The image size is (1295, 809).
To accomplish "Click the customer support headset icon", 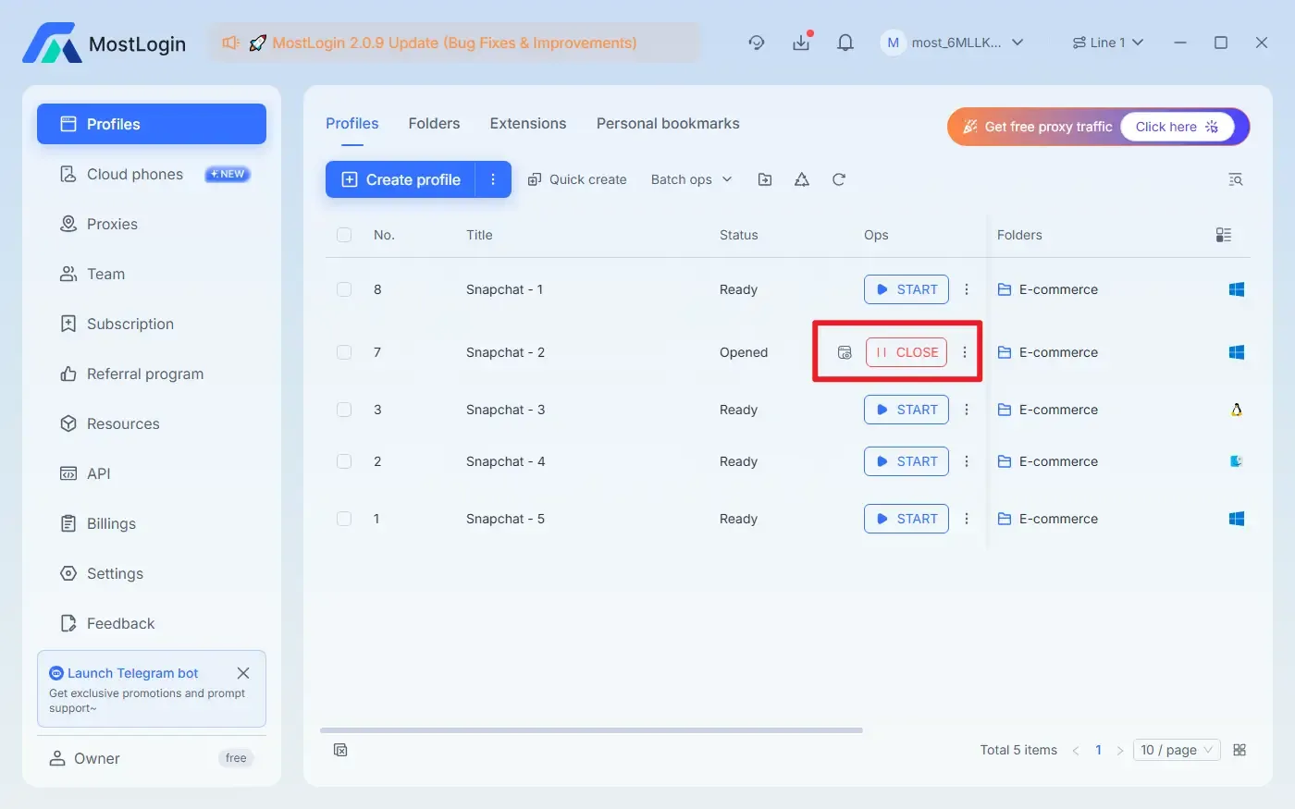I will [x=757, y=43].
